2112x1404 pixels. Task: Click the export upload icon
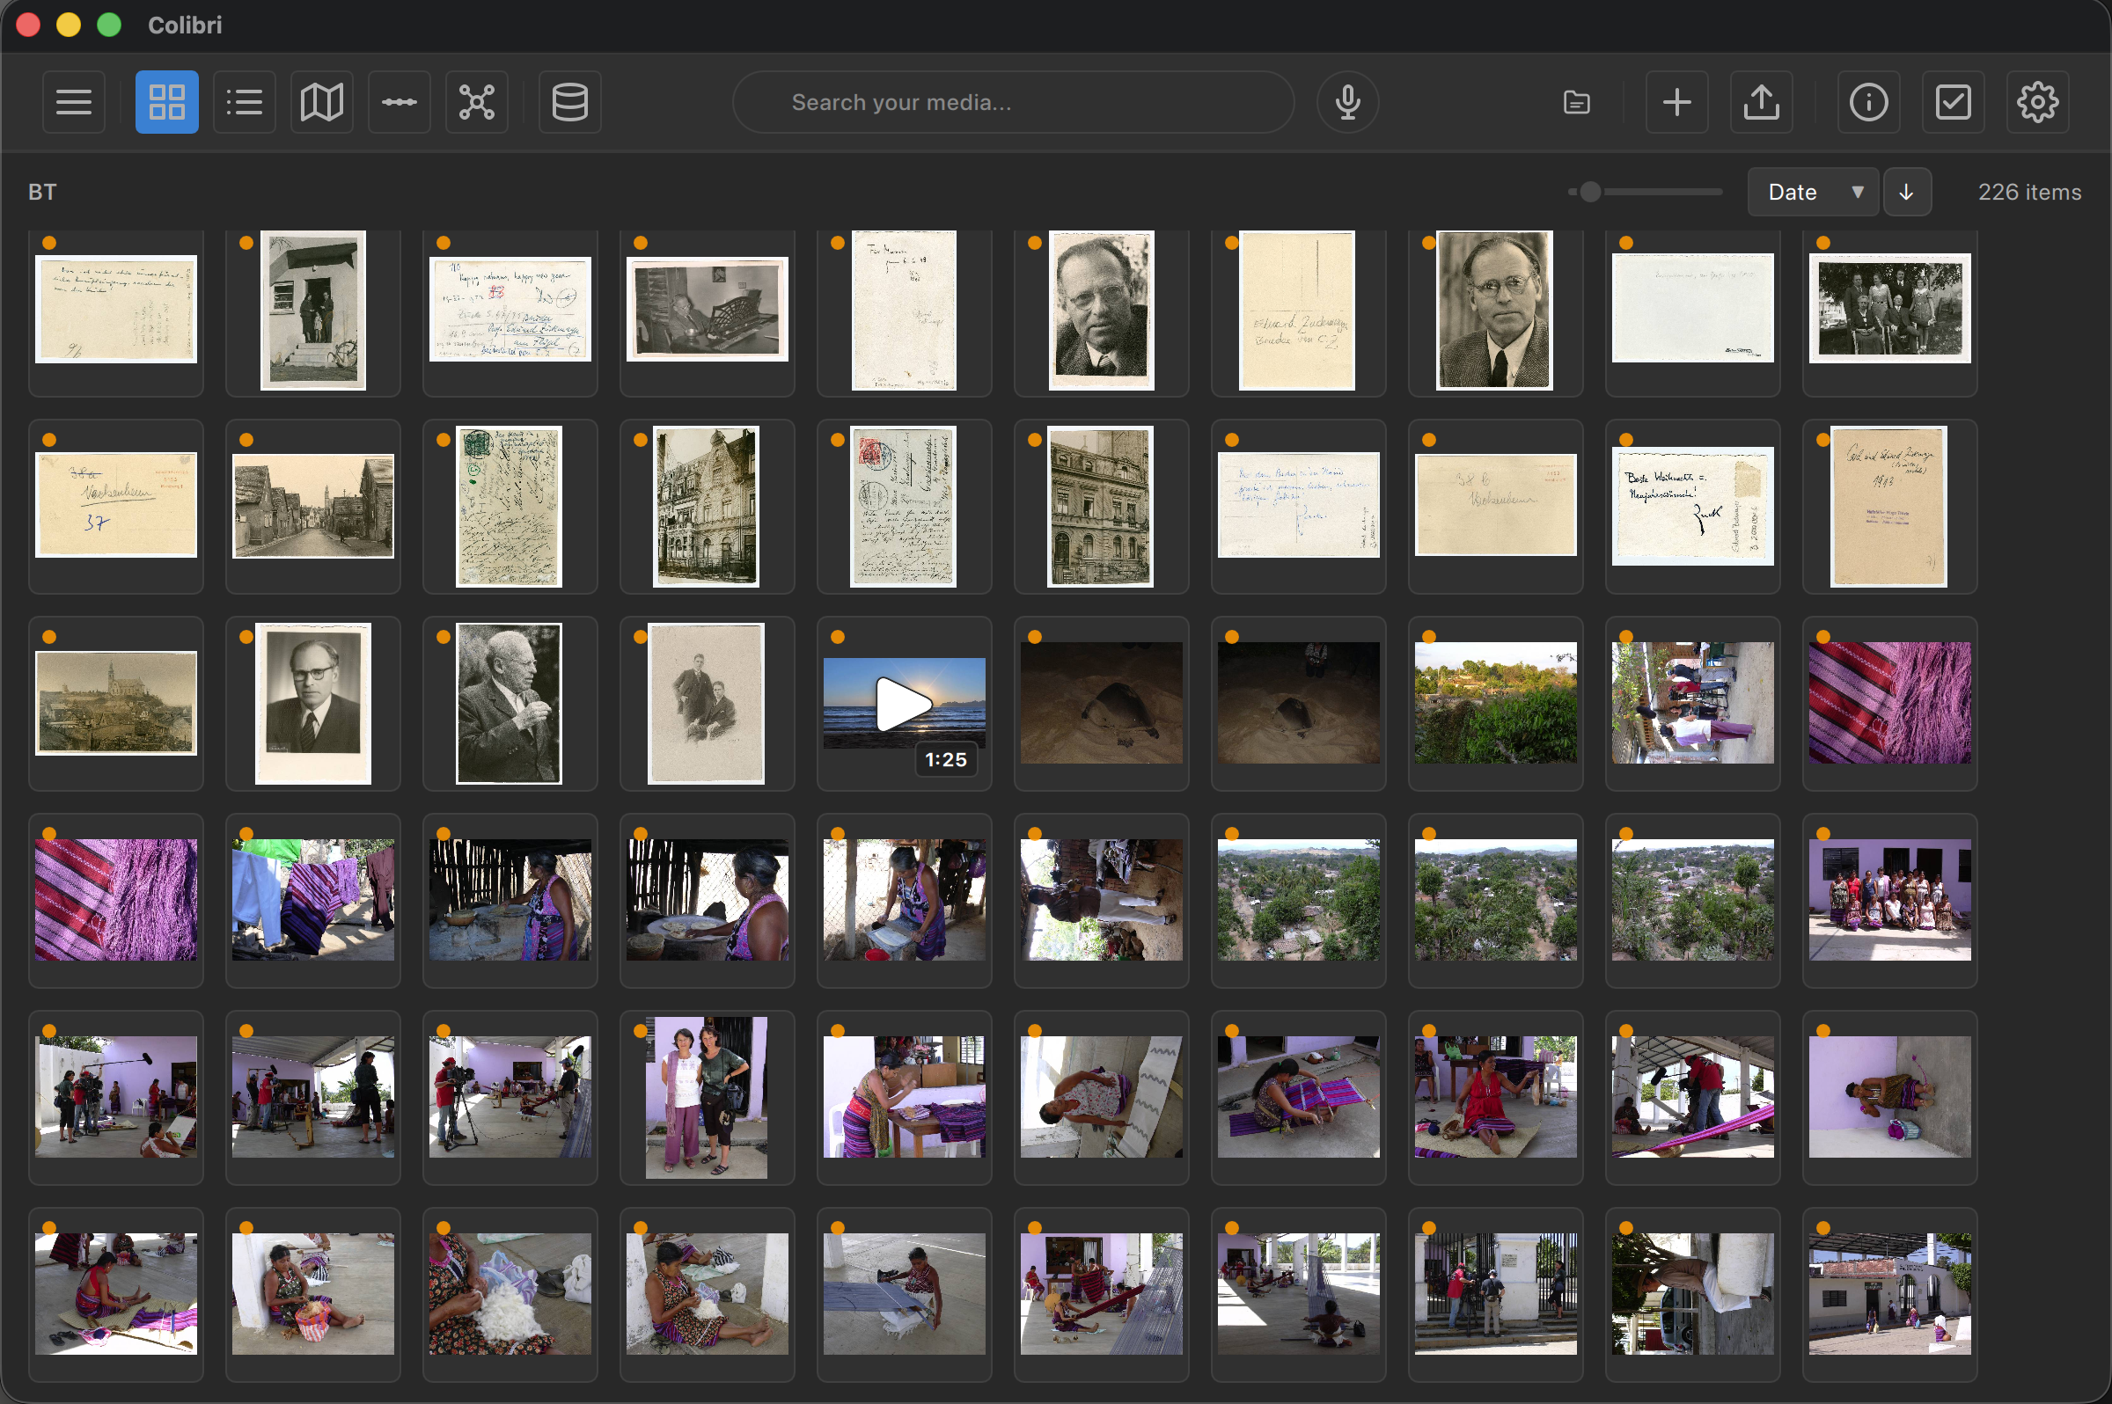click(x=1761, y=102)
